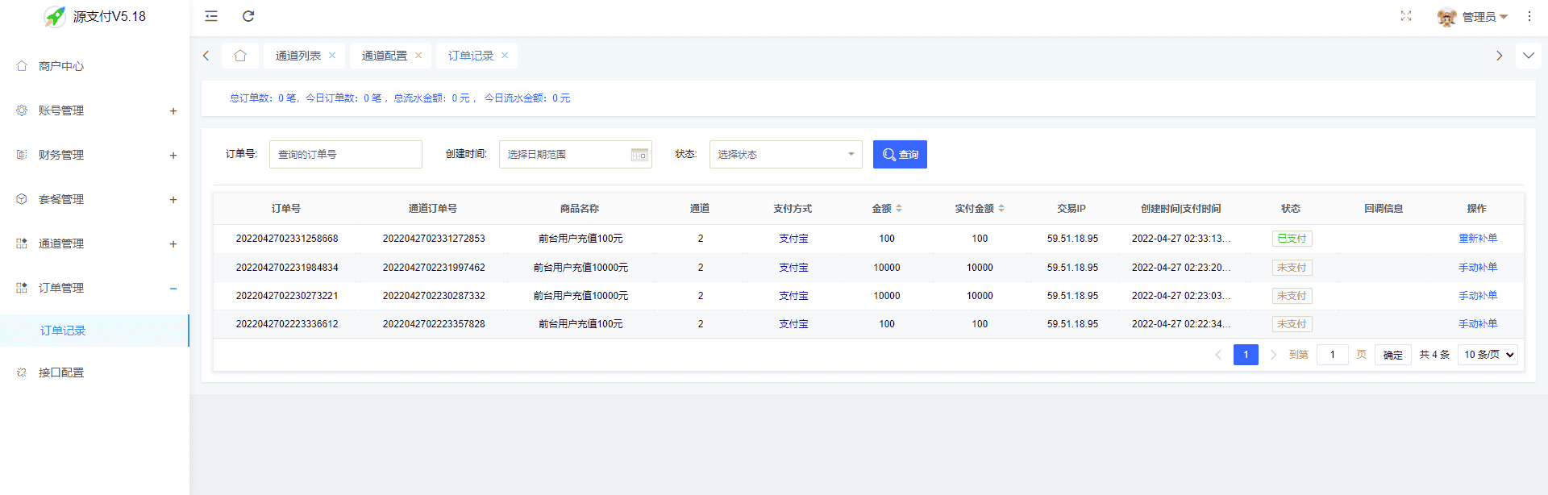The image size is (1548, 495).
Task: Select 订单记录 in the sidebar submenu
Action: (x=94, y=331)
